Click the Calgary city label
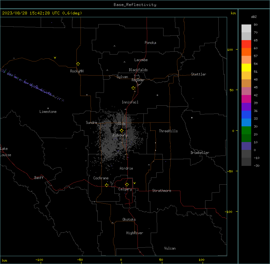 click(x=125, y=189)
